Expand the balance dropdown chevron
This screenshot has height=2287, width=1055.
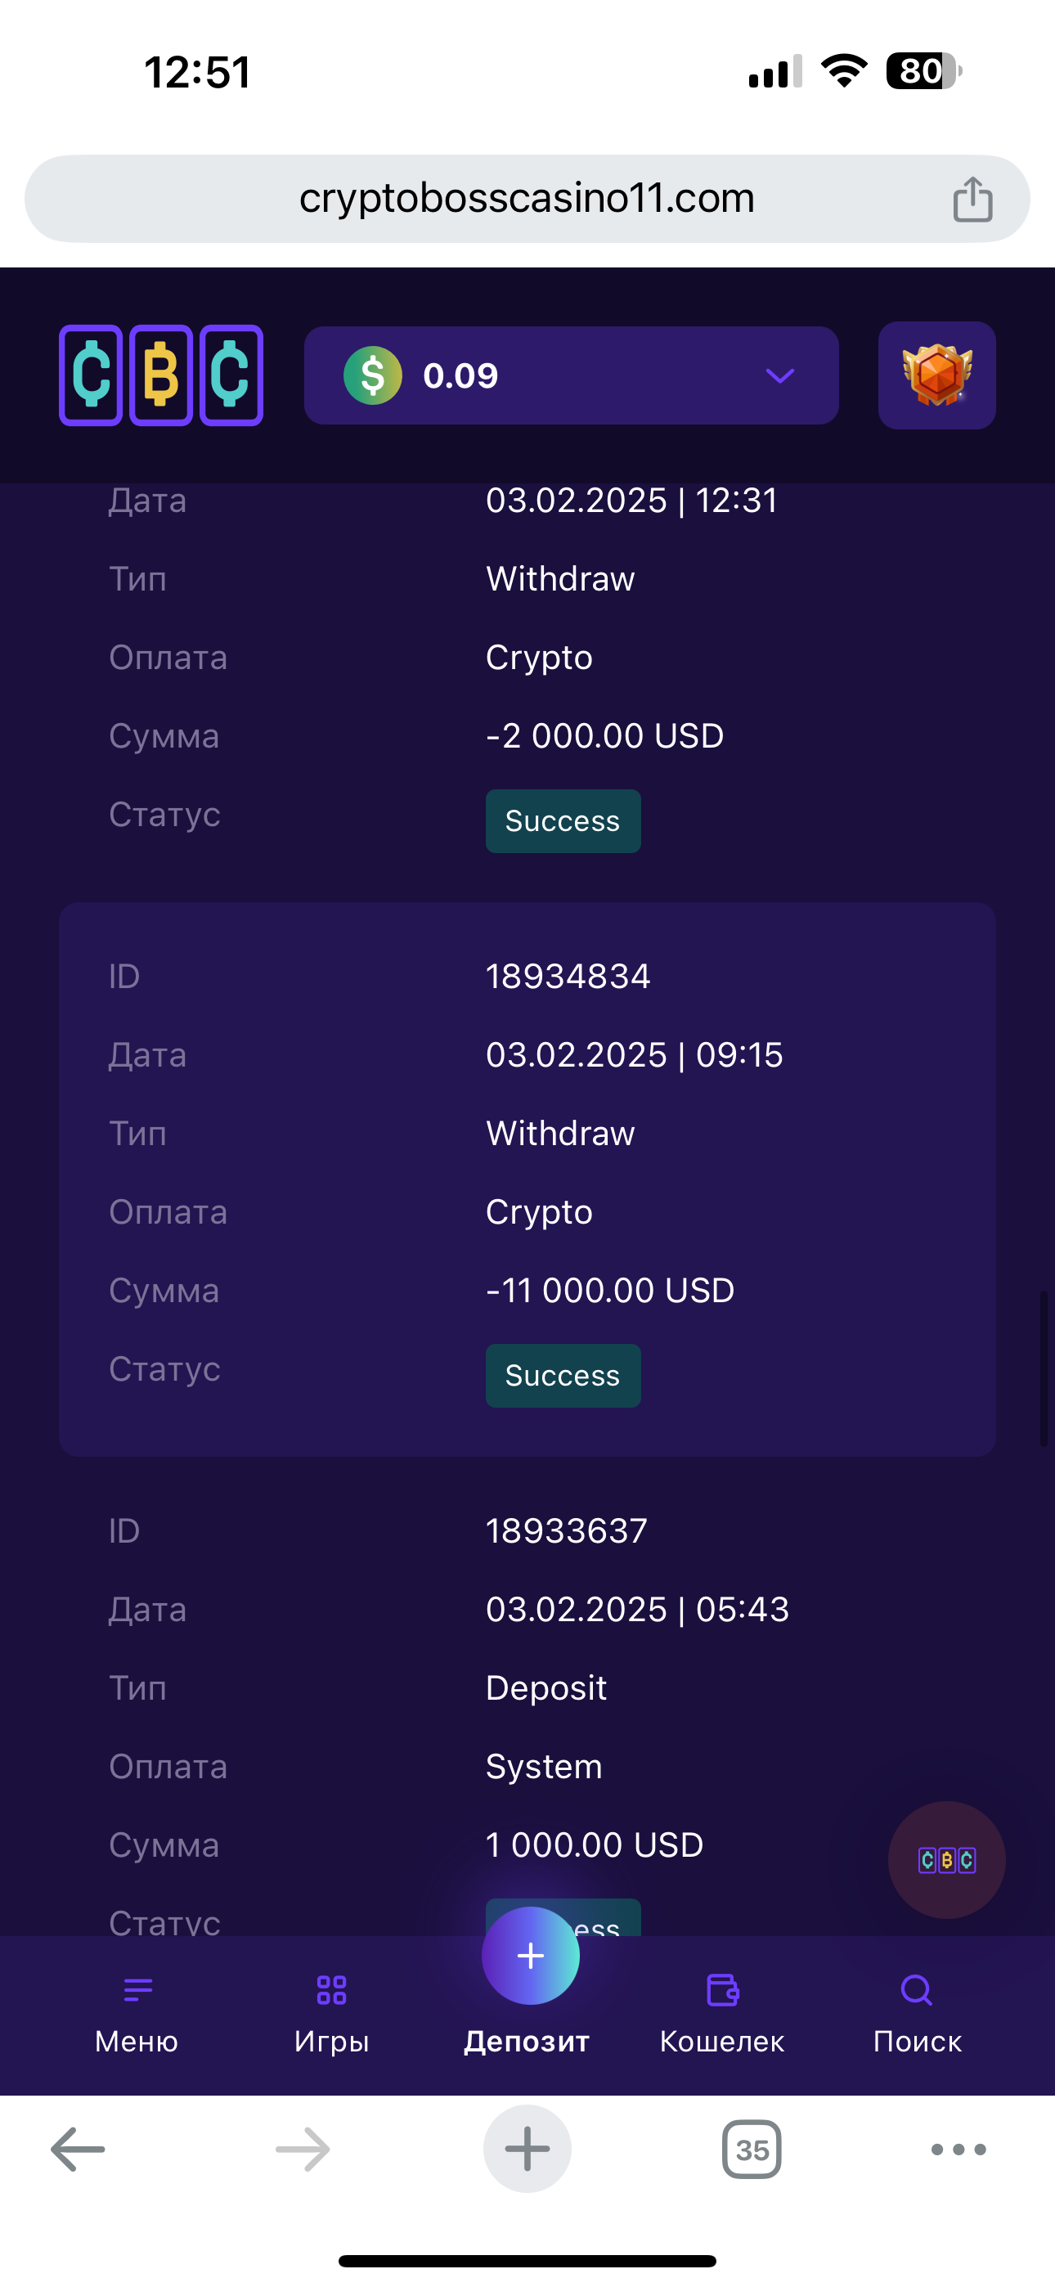coord(779,375)
